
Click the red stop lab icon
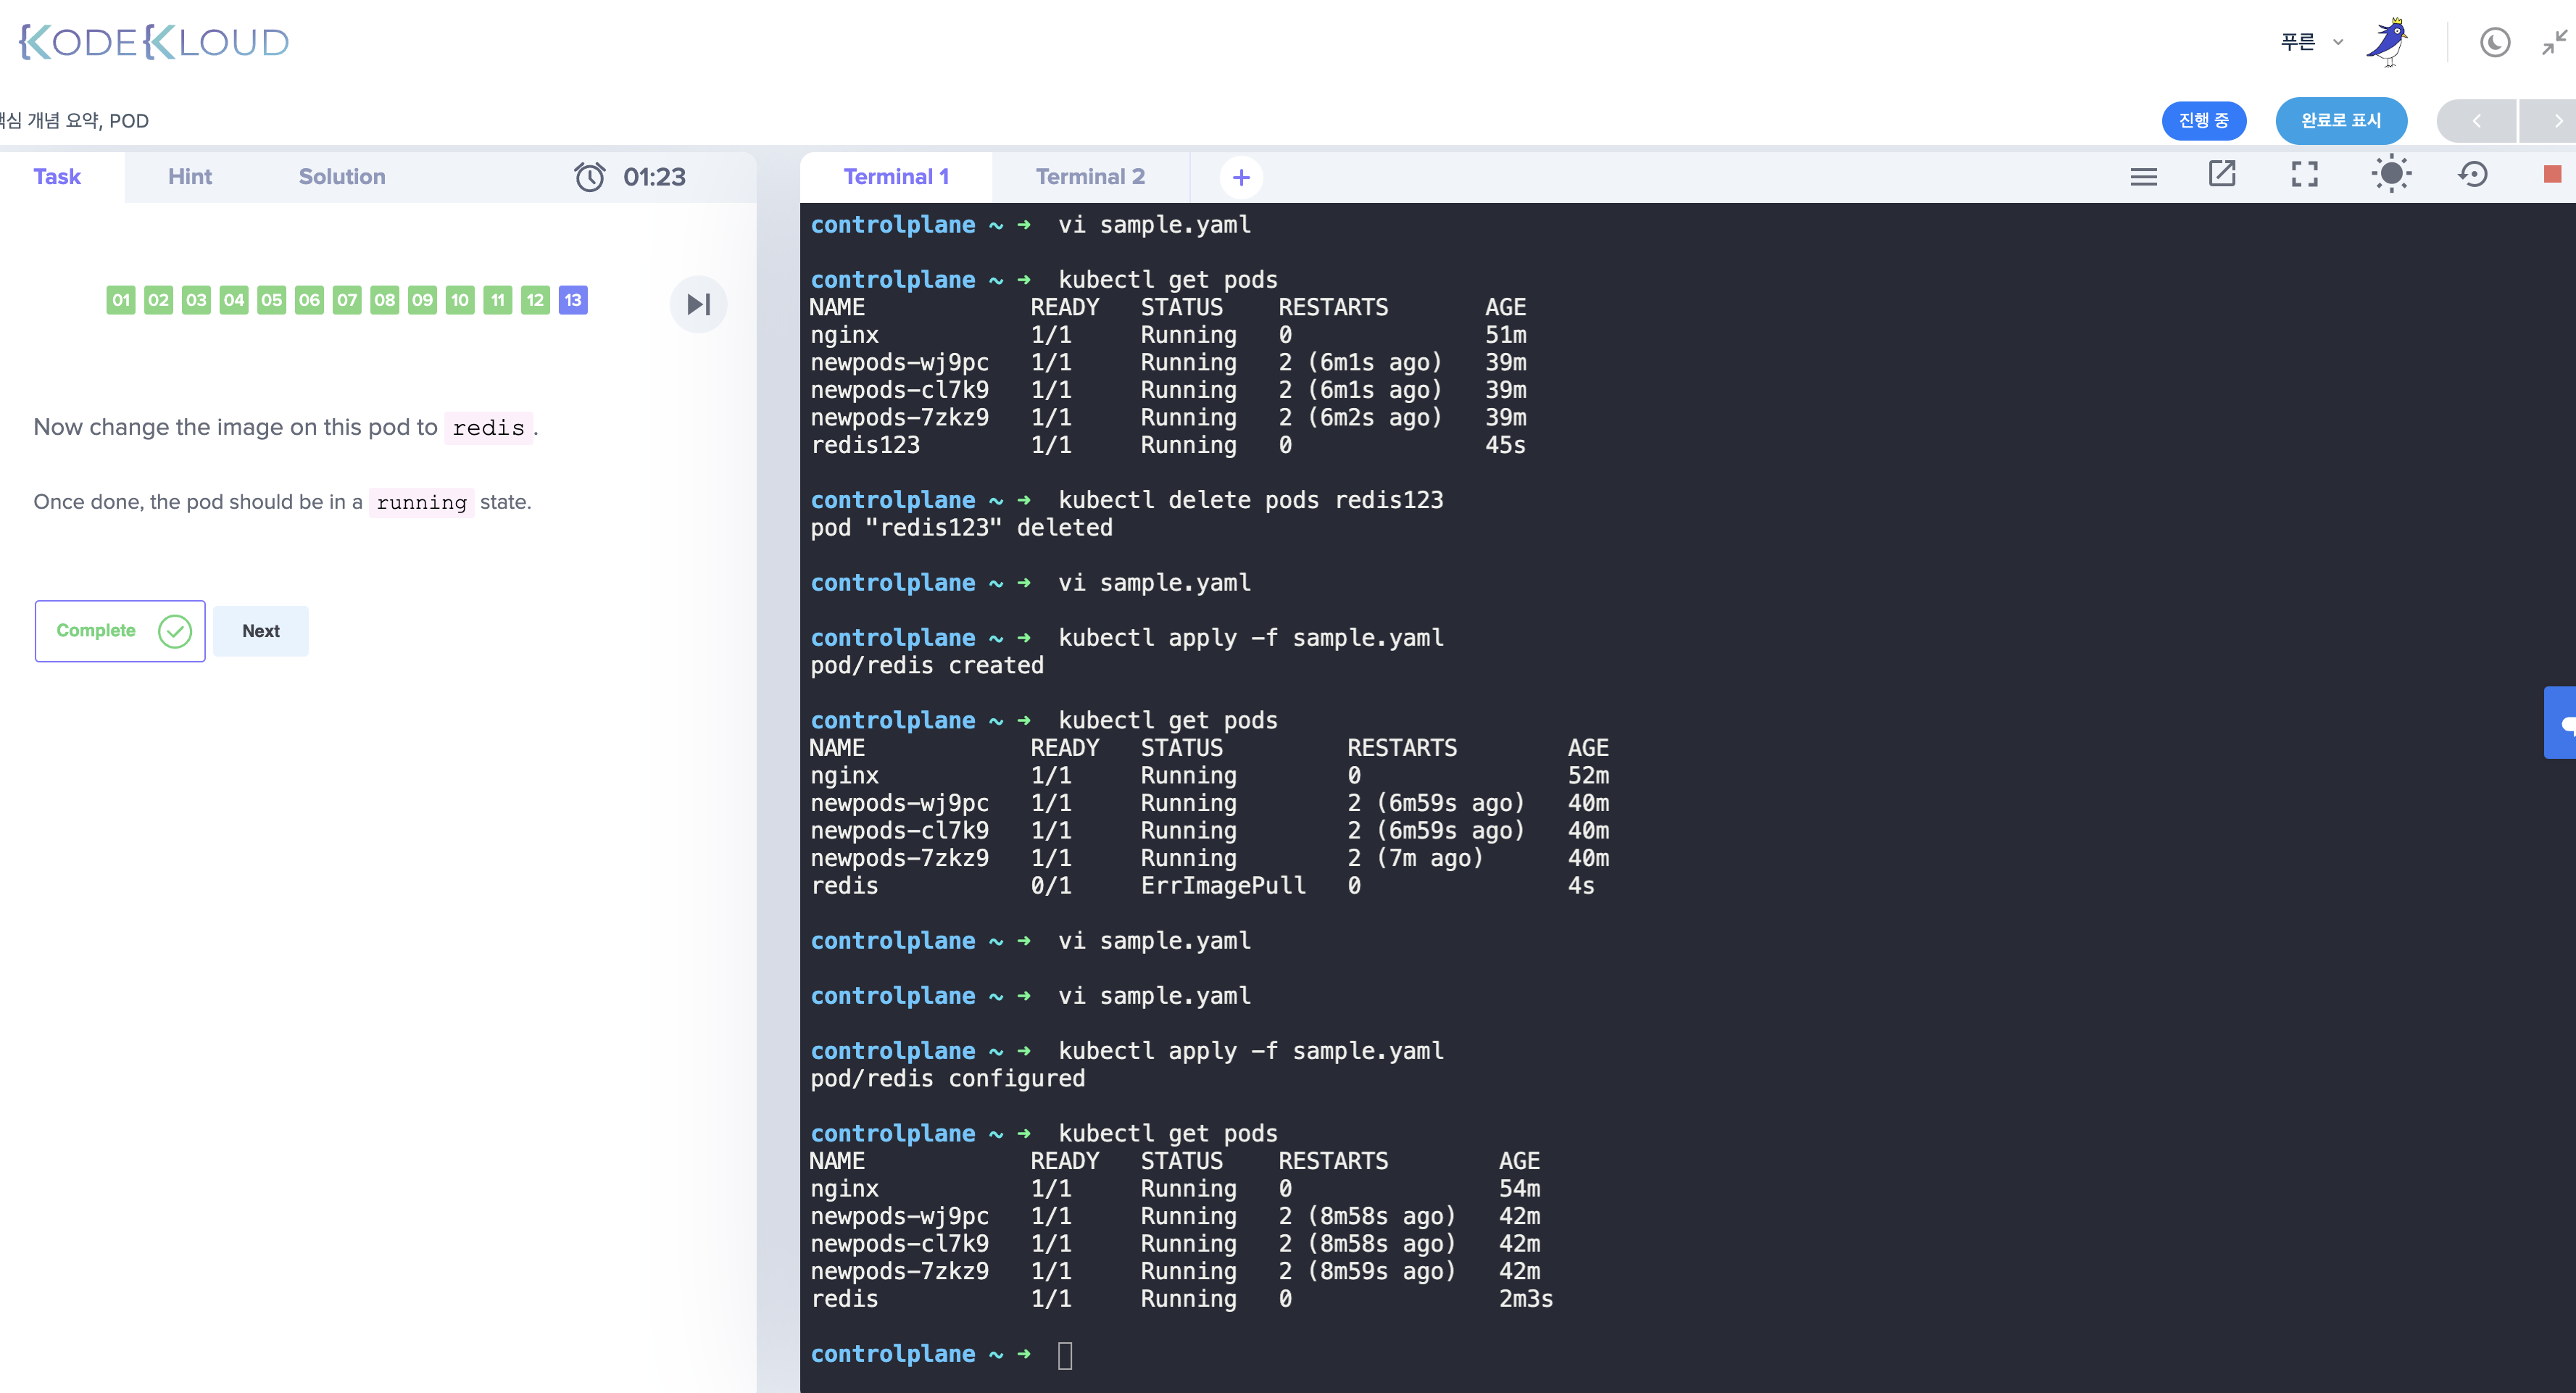coord(2551,175)
